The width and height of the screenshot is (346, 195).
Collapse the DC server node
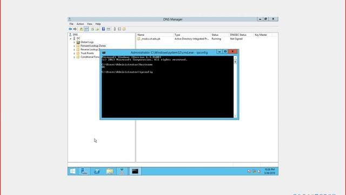pyautogui.click(x=71, y=38)
